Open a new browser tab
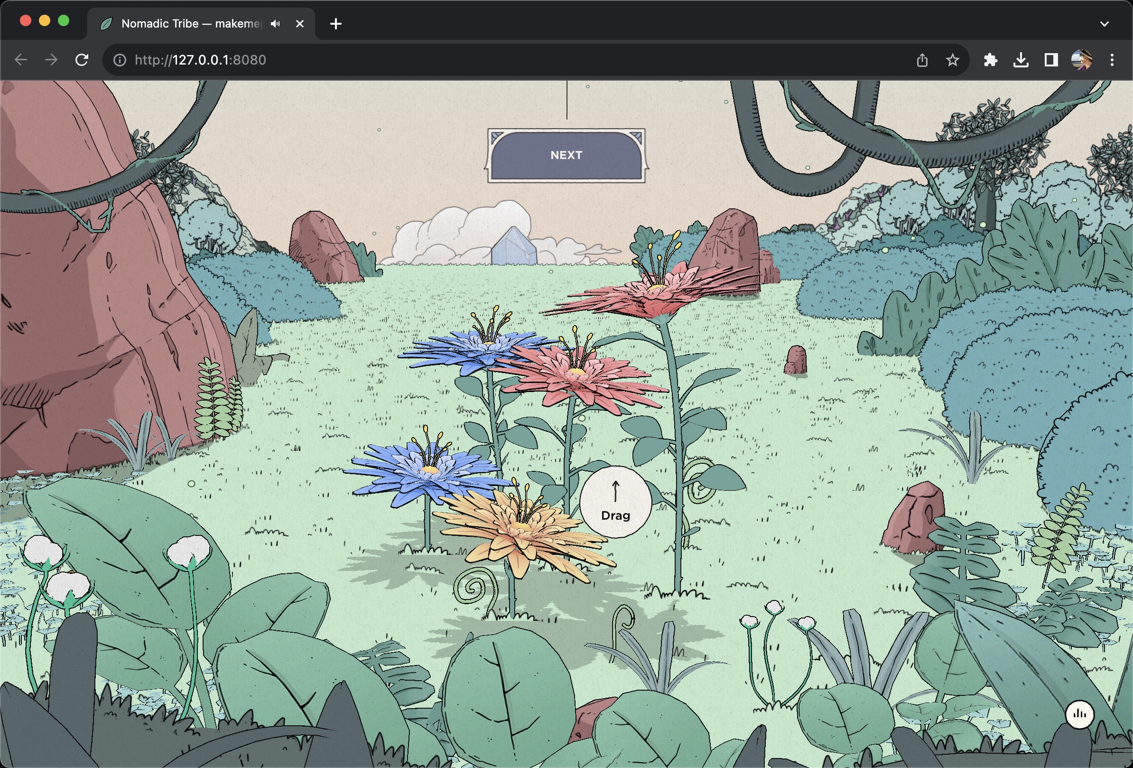 335,23
